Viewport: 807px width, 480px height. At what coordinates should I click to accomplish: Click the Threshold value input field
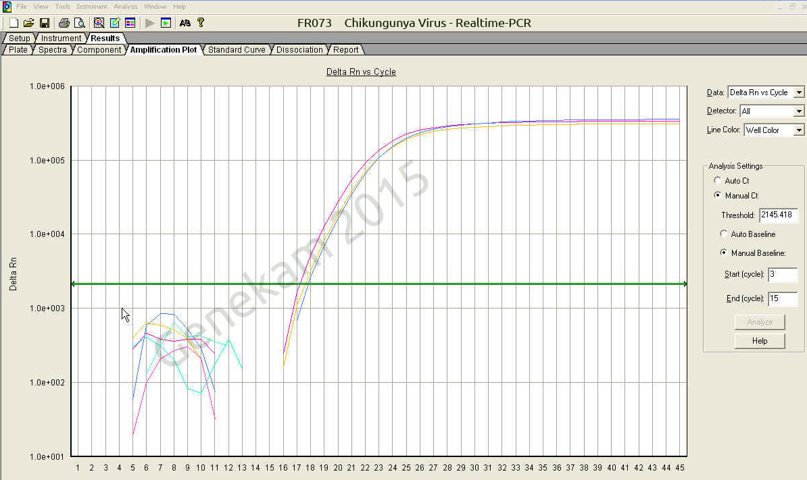pos(778,215)
